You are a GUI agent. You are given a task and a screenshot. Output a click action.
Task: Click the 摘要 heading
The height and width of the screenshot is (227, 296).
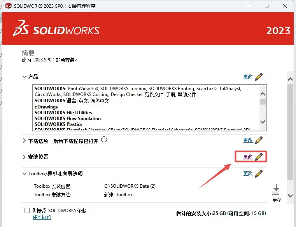pos(28,53)
